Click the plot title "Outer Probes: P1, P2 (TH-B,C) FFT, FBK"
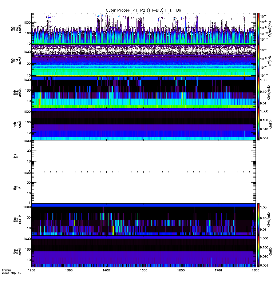273x291 pixels. (143, 11)
